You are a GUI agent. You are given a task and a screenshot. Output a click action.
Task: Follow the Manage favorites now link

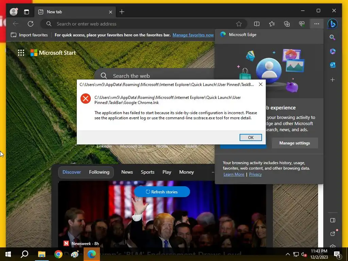(193, 35)
